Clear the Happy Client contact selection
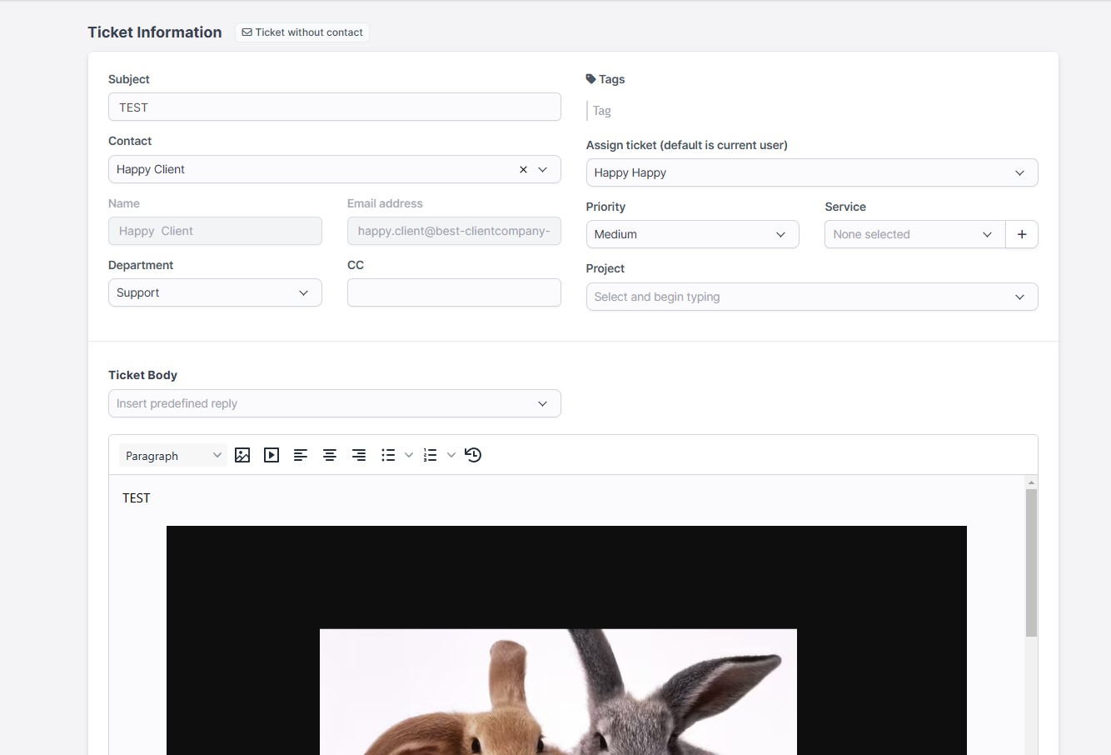This screenshot has width=1111, height=755. (523, 169)
